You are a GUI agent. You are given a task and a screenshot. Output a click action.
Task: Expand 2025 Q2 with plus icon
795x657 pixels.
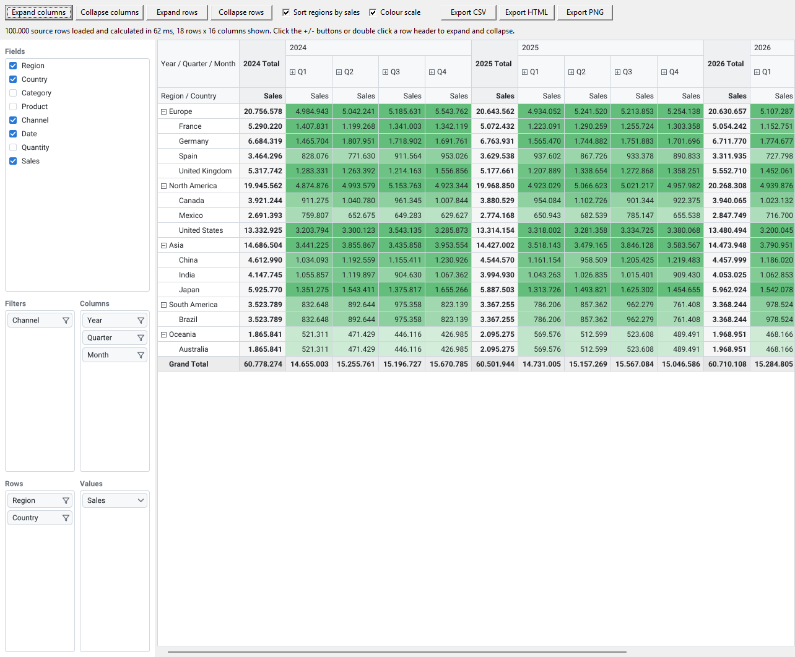point(571,72)
